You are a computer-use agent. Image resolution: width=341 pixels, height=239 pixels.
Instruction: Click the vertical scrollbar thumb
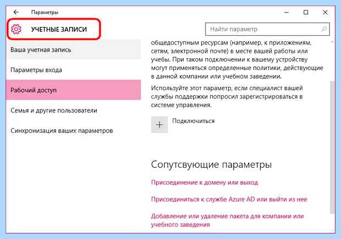tap(332, 148)
